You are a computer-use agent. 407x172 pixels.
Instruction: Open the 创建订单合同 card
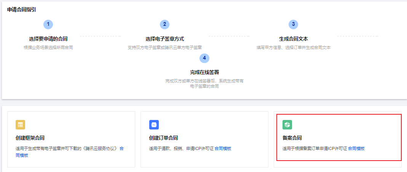(x=204, y=139)
